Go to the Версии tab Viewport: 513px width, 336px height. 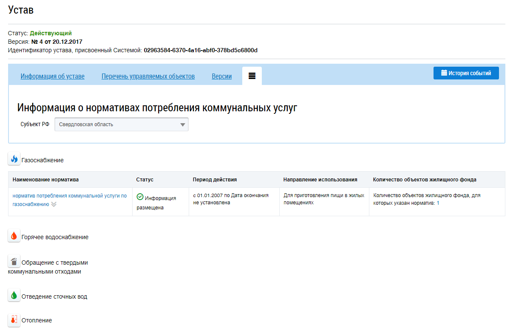tap(221, 76)
